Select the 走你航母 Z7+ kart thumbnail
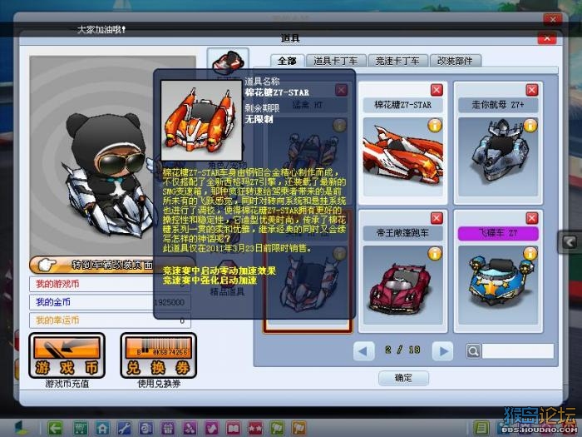This screenshot has width=582, height=437. (x=498, y=156)
